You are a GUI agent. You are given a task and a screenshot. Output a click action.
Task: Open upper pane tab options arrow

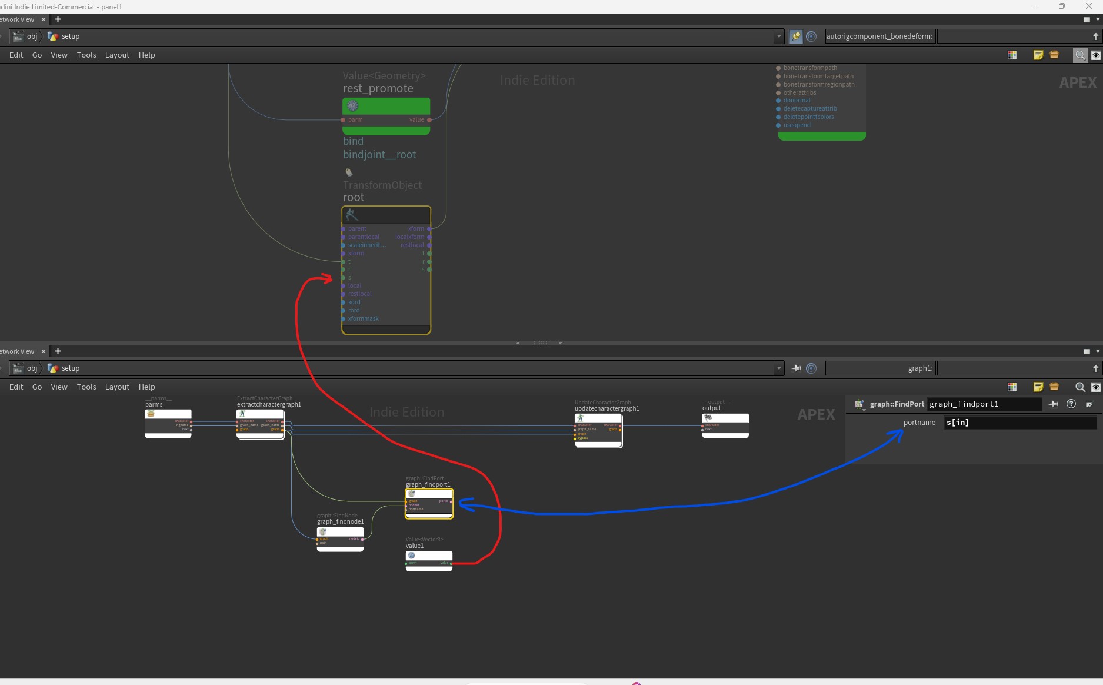click(1098, 19)
